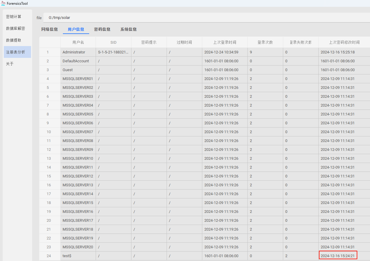The width and height of the screenshot is (370, 261).
Task: Click the file label beside path field
Action: [39, 18]
